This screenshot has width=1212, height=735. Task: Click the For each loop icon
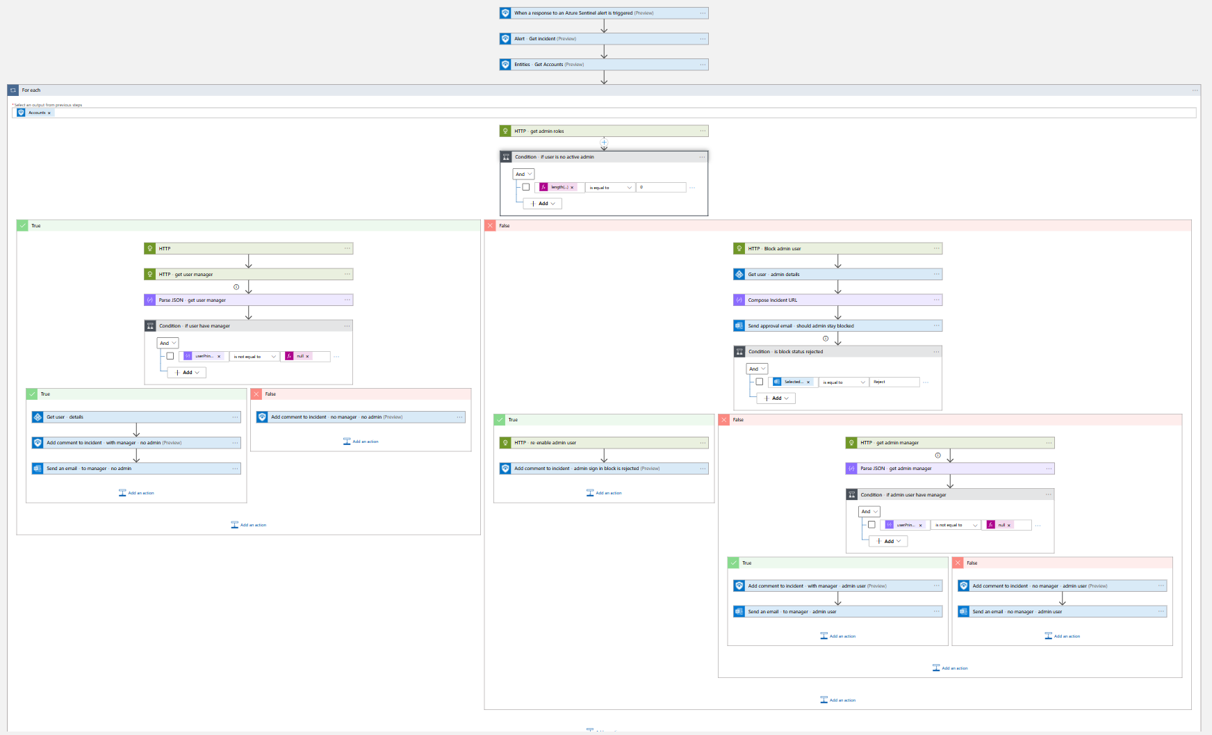13,90
